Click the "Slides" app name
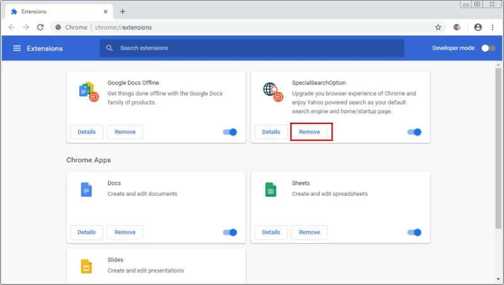Image resolution: width=504 pixels, height=285 pixels. coord(115,260)
